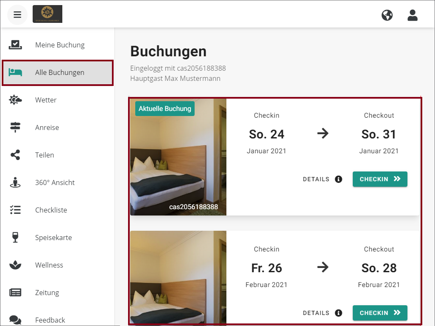Image resolution: width=435 pixels, height=326 pixels.
Task: Click CHECKIN button for February booking
Action: tap(380, 313)
